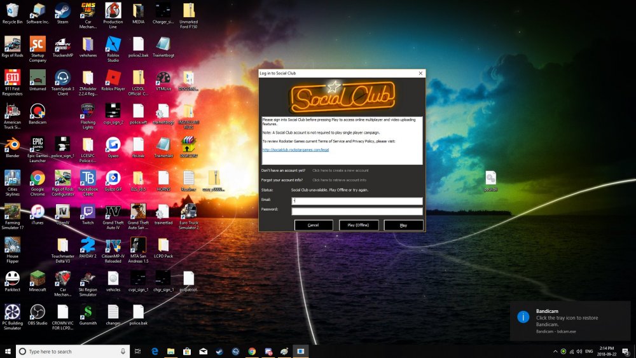Open the Parkitect desktop icon

[x=12, y=281]
